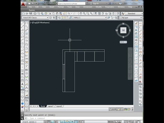Select the Linear dimension tool
The height and width of the screenshot is (123, 164).
click(27, 23)
